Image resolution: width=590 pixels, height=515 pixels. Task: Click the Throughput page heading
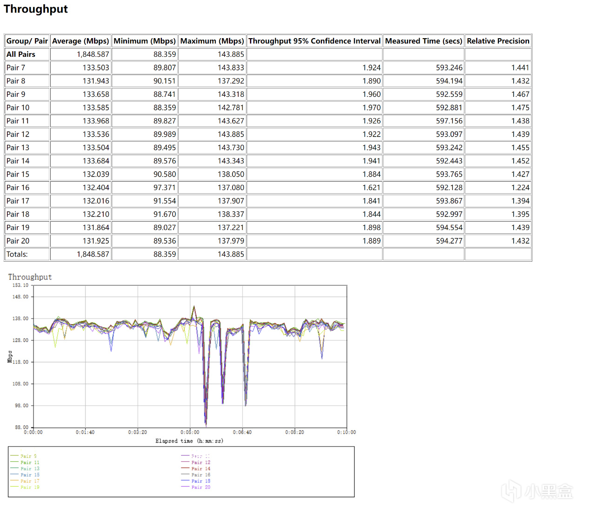click(x=36, y=9)
